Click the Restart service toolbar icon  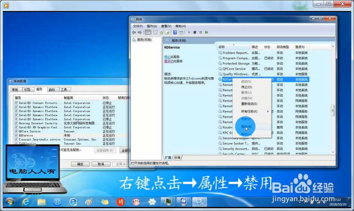click(x=206, y=32)
